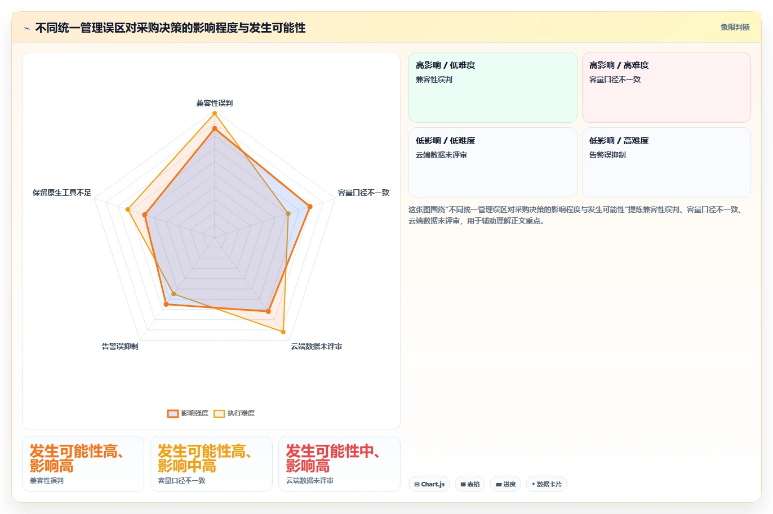Select the 低影响 / 低难度 quadrant card
Image resolution: width=773 pixels, height=514 pixels.
point(493,163)
